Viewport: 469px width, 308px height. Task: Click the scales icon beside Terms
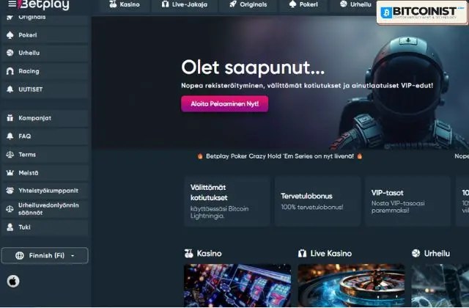coord(10,155)
